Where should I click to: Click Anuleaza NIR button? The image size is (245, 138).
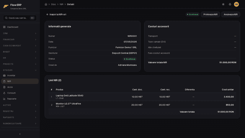(230, 15)
